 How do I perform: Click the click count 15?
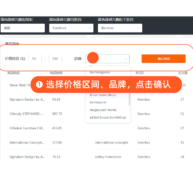click(x=182, y=143)
